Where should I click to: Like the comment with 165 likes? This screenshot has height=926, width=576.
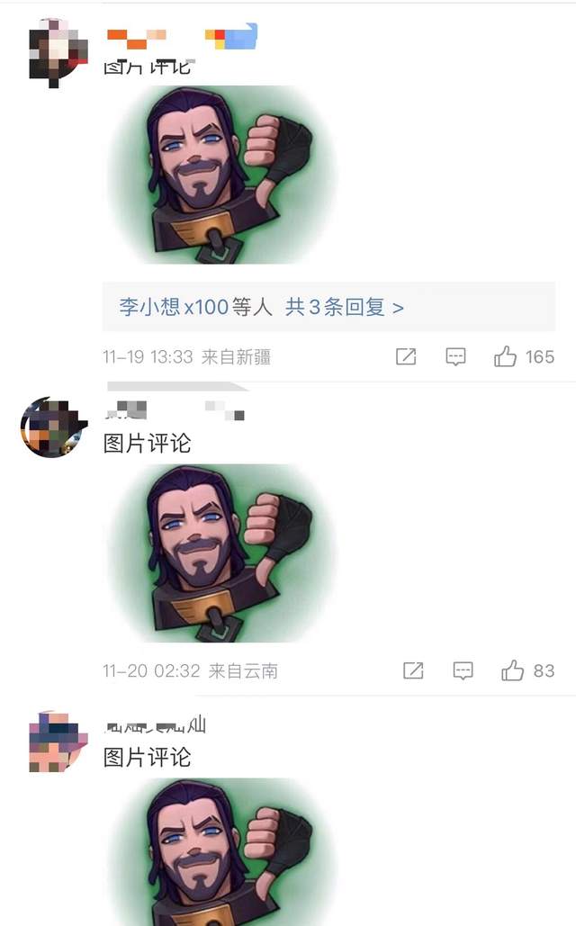[x=505, y=356]
